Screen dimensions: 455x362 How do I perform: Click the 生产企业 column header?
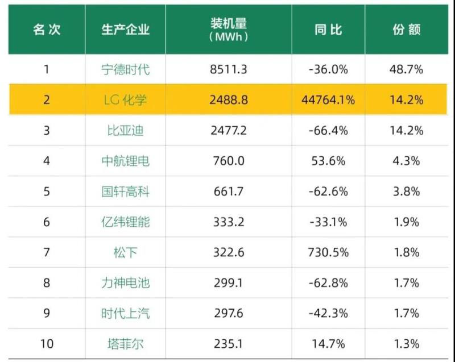click(125, 30)
